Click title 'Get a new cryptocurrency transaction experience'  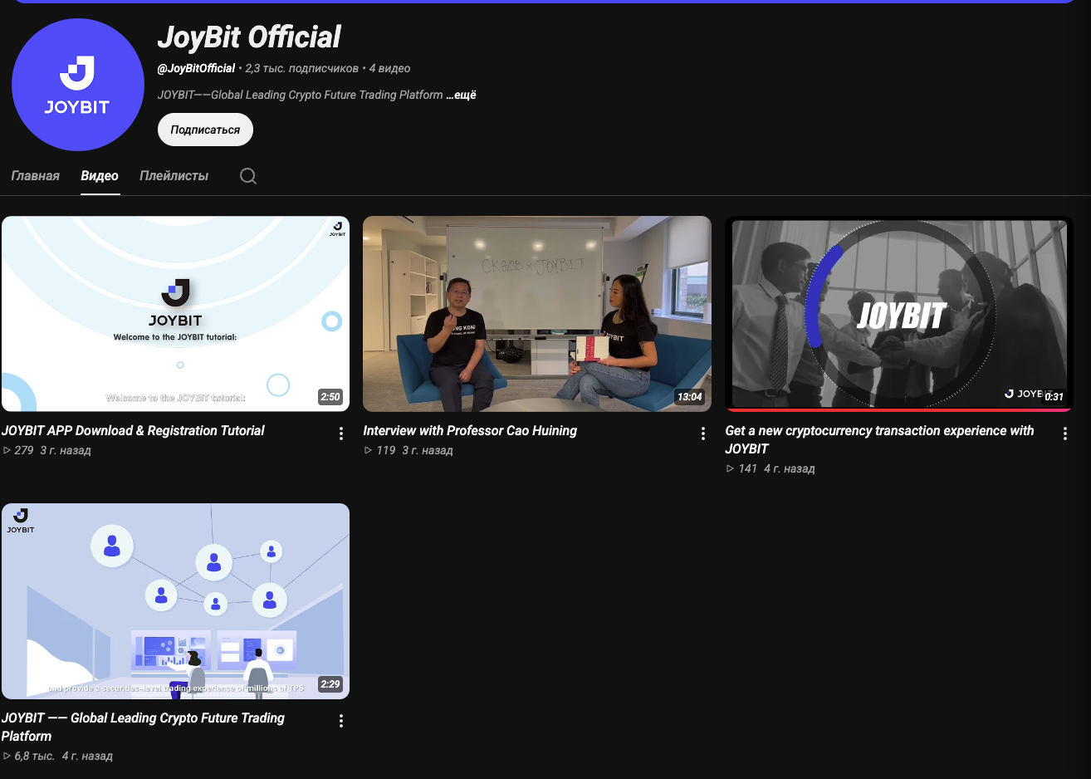879,440
